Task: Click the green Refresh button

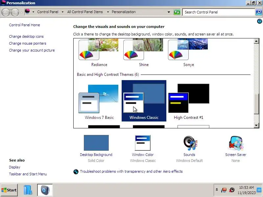Action: coord(177,12)
